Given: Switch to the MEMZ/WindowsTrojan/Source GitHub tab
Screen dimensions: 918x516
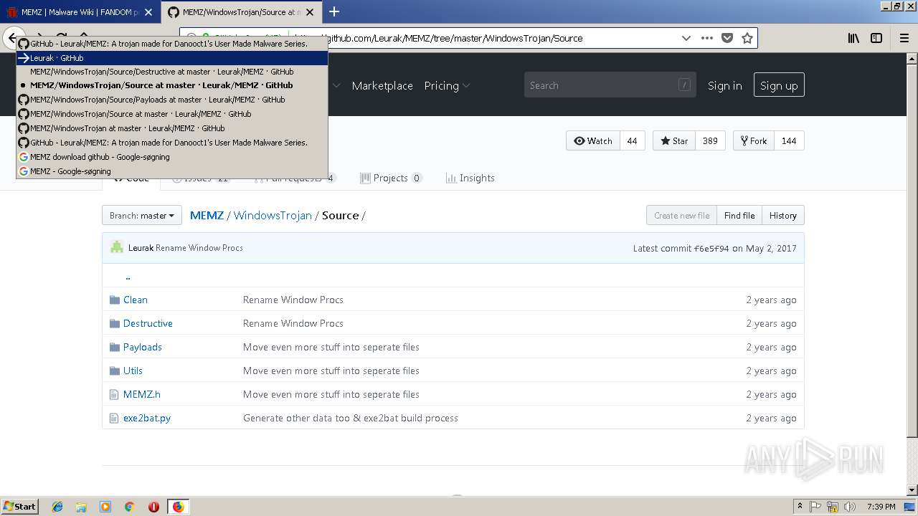Looking at the screenshot, I should 242,12.
